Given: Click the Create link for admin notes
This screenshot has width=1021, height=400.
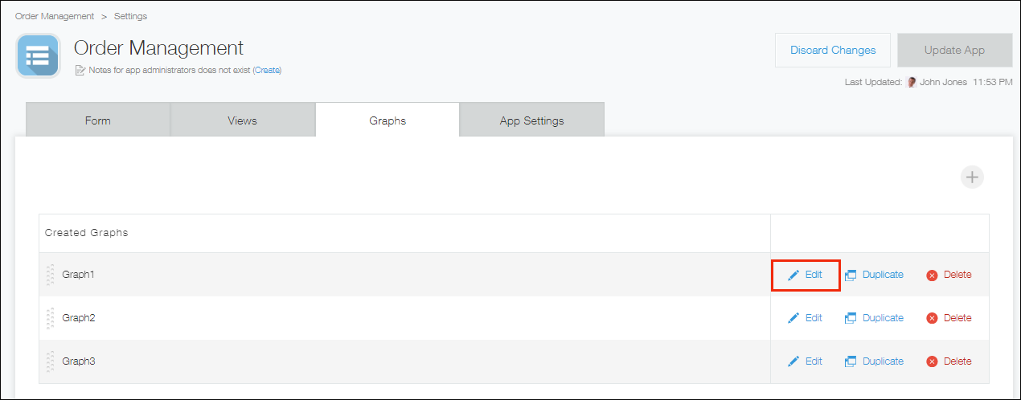Looking at the screenshot, I should [267, 71].
